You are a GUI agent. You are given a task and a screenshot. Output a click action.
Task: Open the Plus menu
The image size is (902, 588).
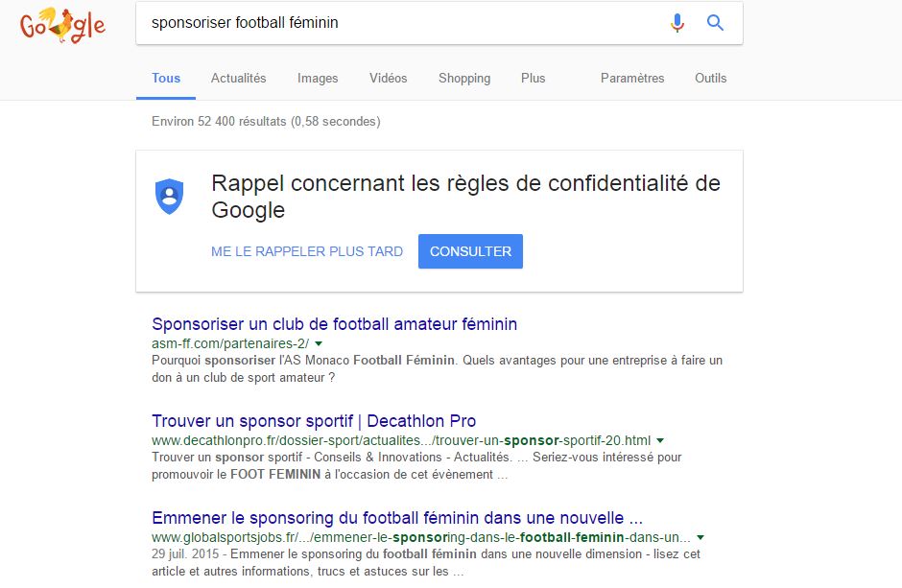(533, 78)
